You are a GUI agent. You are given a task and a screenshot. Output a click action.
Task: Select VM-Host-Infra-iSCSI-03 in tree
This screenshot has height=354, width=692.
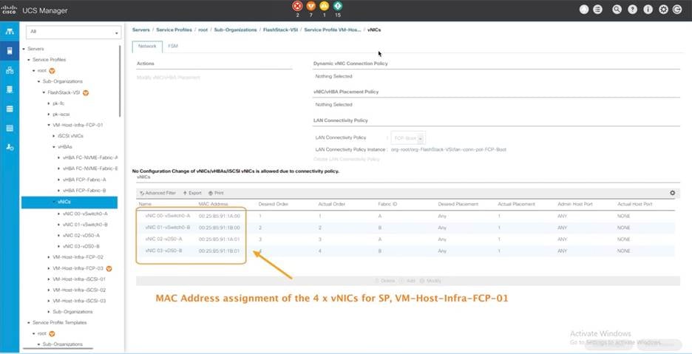[79, 301]
